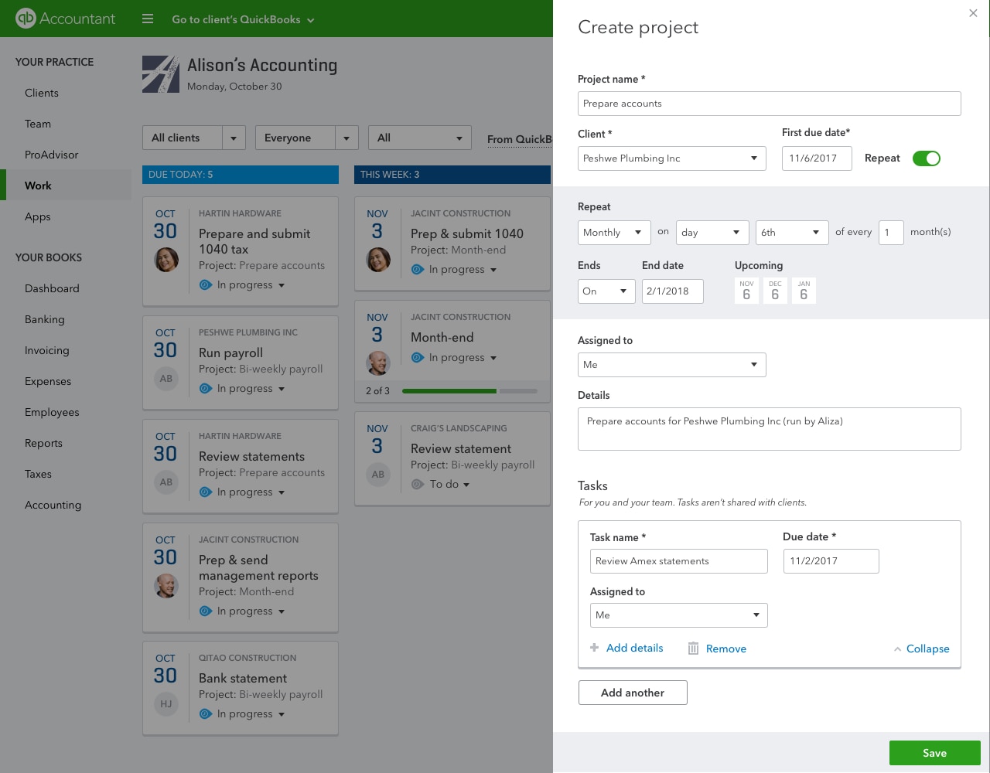Open the 6th day-of-month dropdown
The height and width of the screenshot is (773, 990).
(792, 233)
